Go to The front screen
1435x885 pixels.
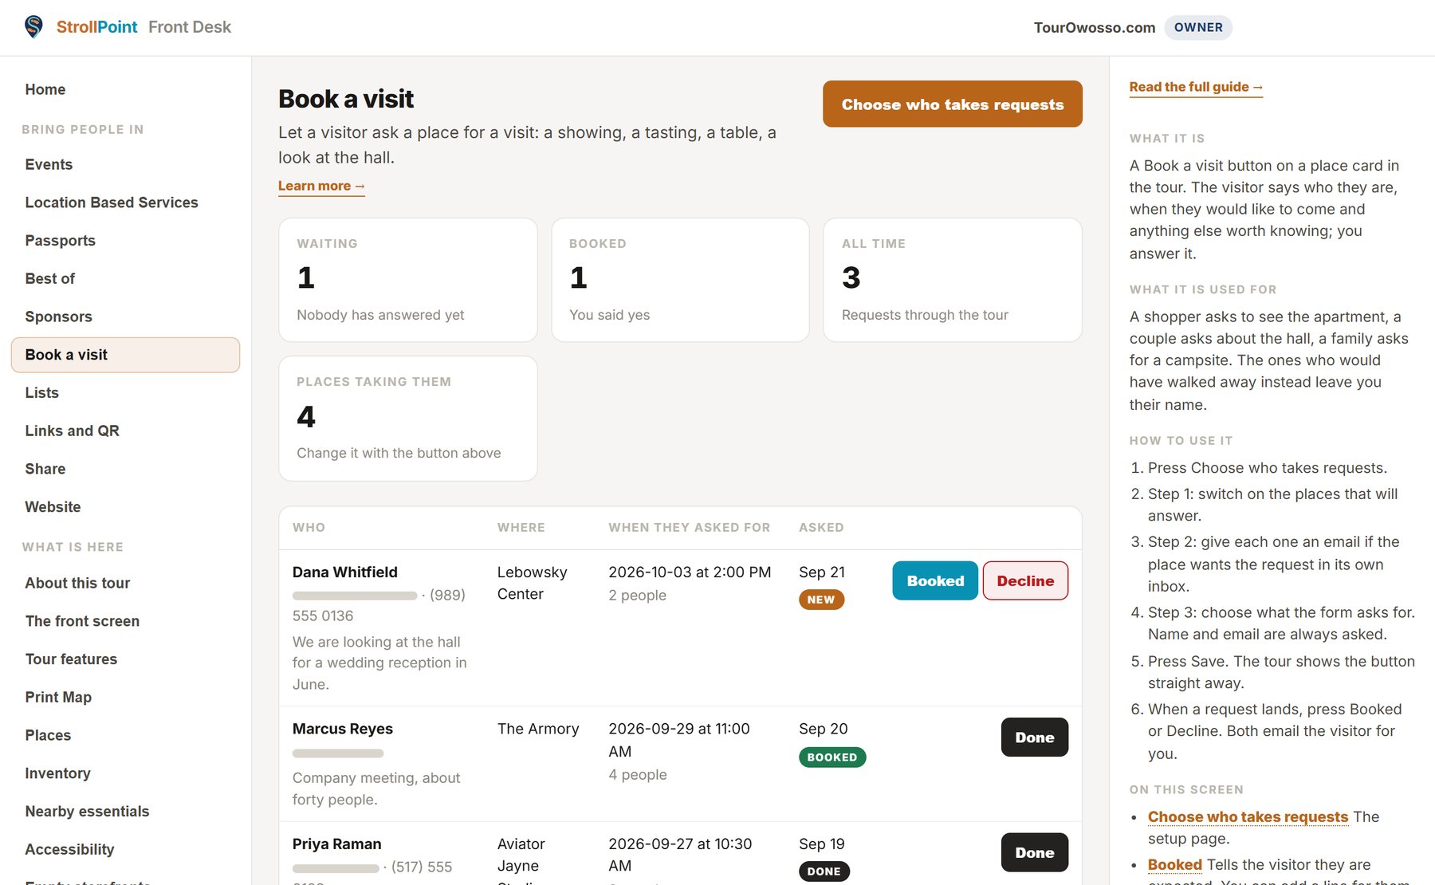click(82, 621)
